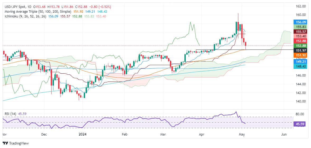Click the RSI (14) indicator label

click(10, 114)
